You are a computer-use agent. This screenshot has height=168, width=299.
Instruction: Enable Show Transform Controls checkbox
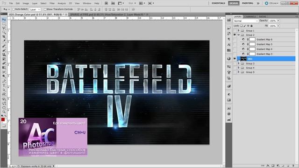pos(45,9)
